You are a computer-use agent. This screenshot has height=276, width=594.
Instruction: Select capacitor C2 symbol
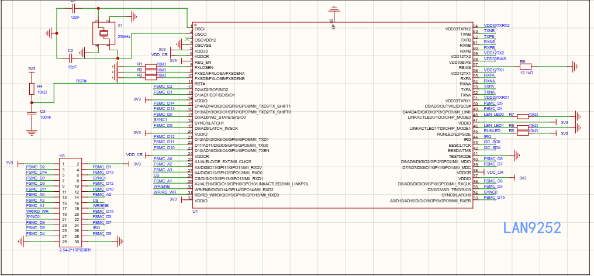tap(71, 58)
